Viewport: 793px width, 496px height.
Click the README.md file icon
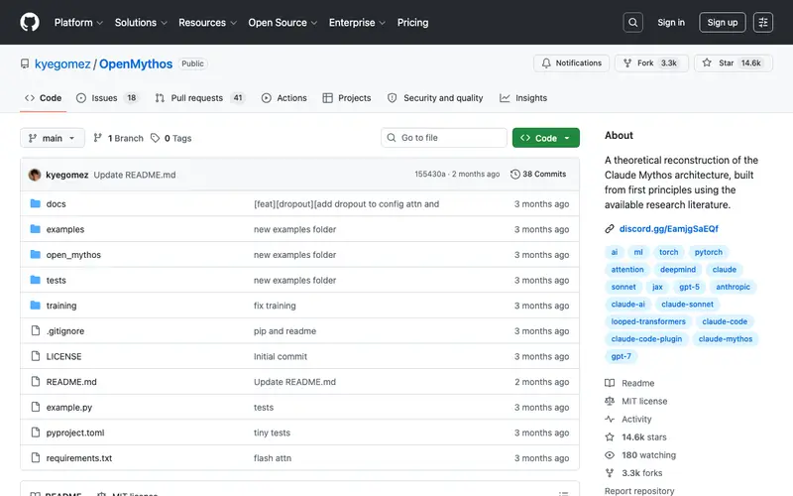pos(36,381)
